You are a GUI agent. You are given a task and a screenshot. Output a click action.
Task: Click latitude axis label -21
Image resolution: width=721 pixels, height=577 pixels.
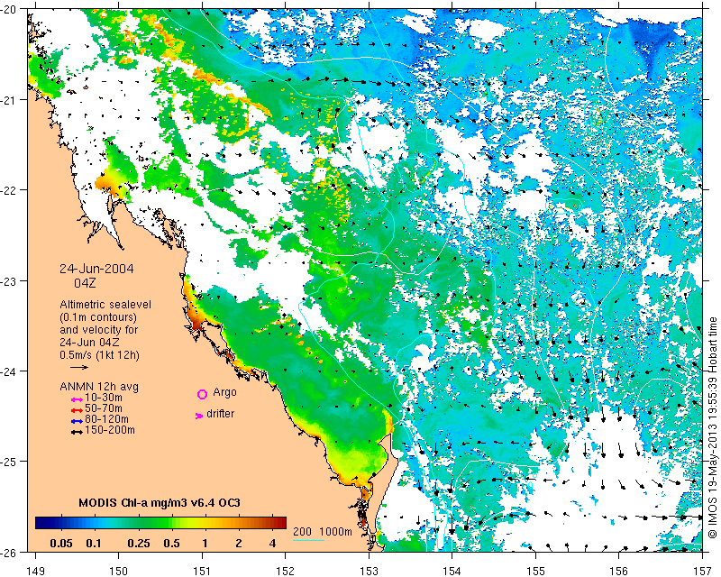[x=9, y=100]
